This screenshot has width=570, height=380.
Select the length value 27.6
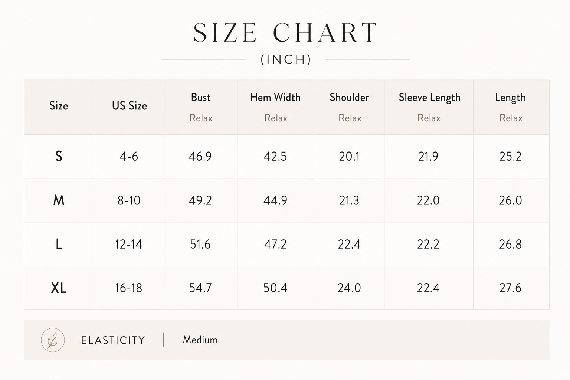tap(510, 288)
